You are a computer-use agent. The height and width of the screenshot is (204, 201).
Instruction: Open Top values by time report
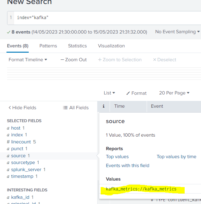[177, 157]
